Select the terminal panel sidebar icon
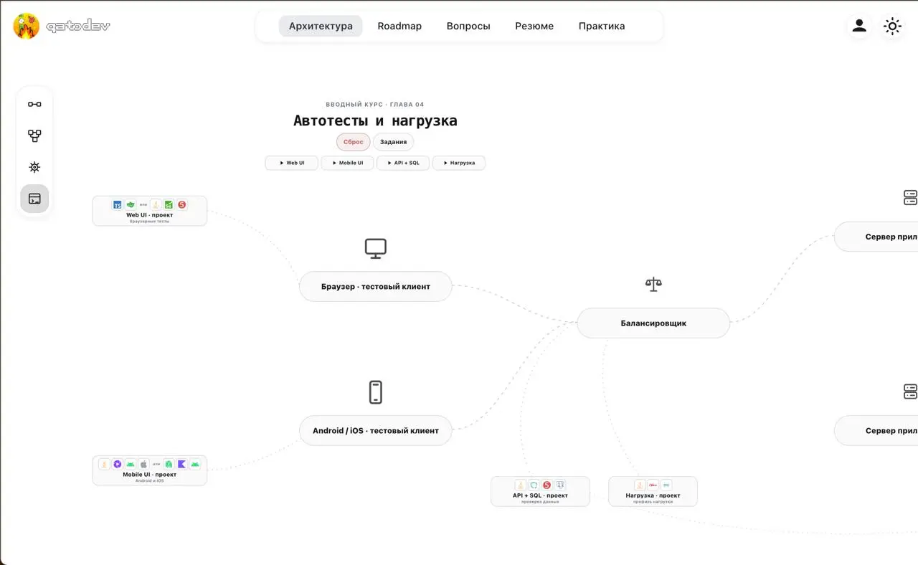The height and width of the screenshot is (565, 918). tap(34, 199)
